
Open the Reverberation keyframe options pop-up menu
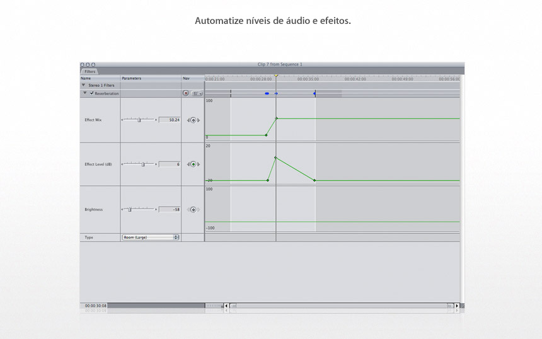[x=197, y=93]
